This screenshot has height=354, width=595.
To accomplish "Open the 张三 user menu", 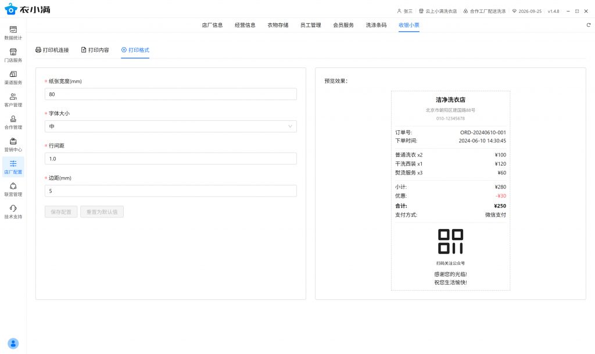I will pyautogui.click(x=405, y=11).
